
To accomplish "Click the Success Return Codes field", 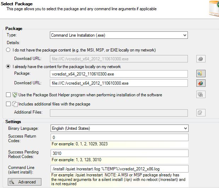I will [120, 138].
